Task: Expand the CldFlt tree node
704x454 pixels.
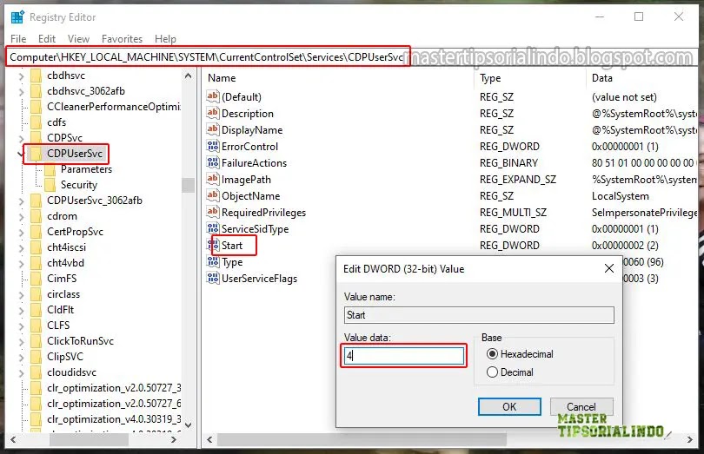Action: [x=21, y=311]
